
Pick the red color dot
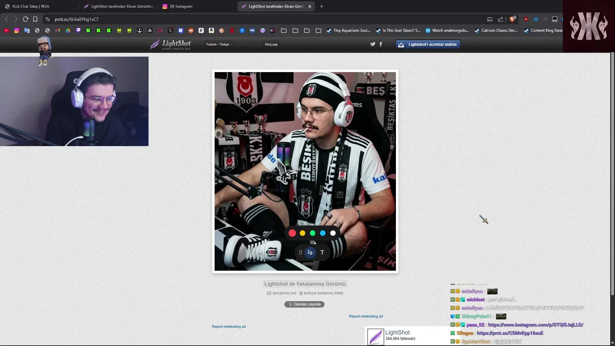coord(292,233)
